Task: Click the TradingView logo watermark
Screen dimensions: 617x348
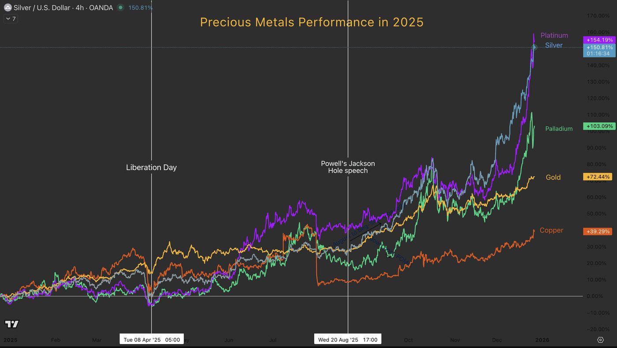Action: (x=11, y=324)
